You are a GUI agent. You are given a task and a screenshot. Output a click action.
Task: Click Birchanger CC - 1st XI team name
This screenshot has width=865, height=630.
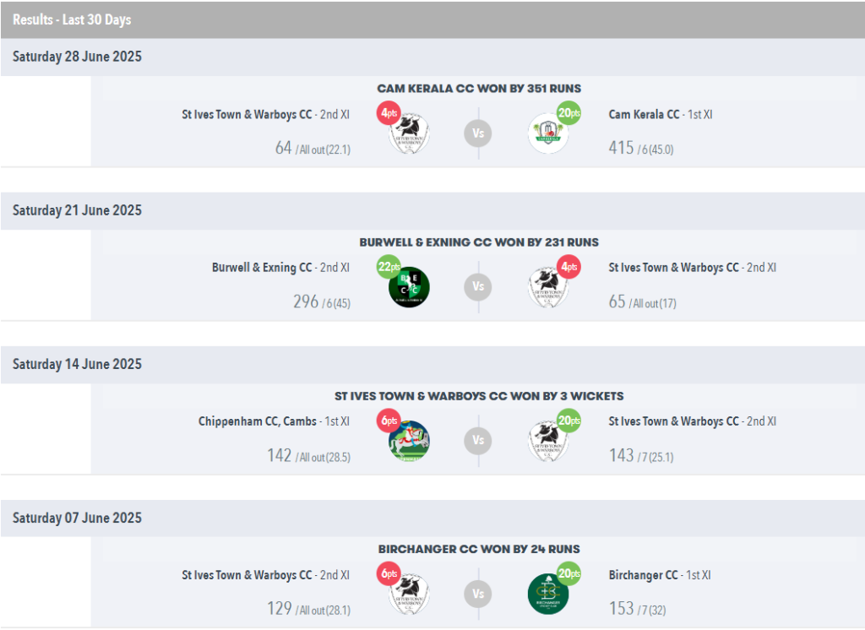point(659,575)
